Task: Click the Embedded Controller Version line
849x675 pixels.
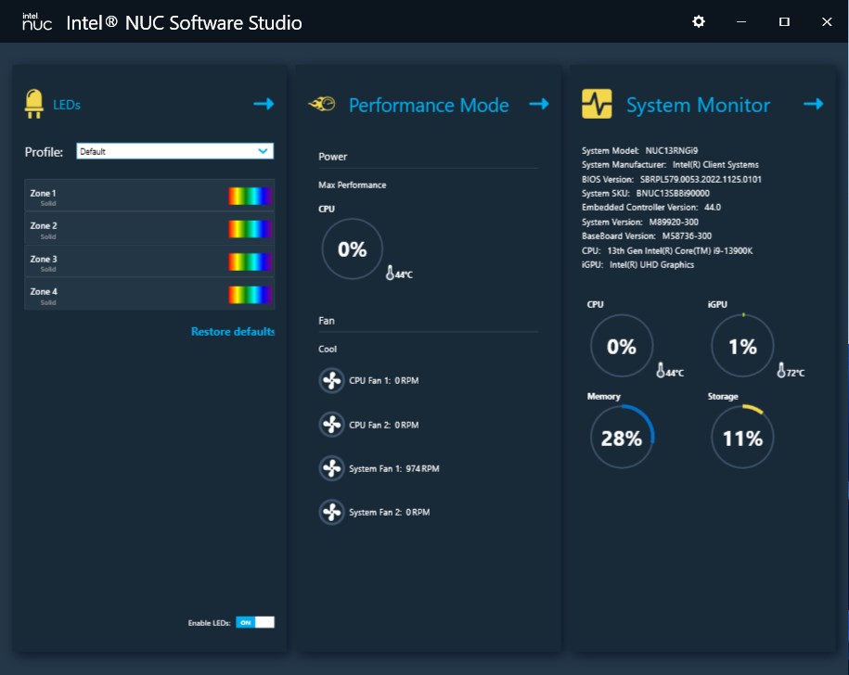Action: point(651,207)
